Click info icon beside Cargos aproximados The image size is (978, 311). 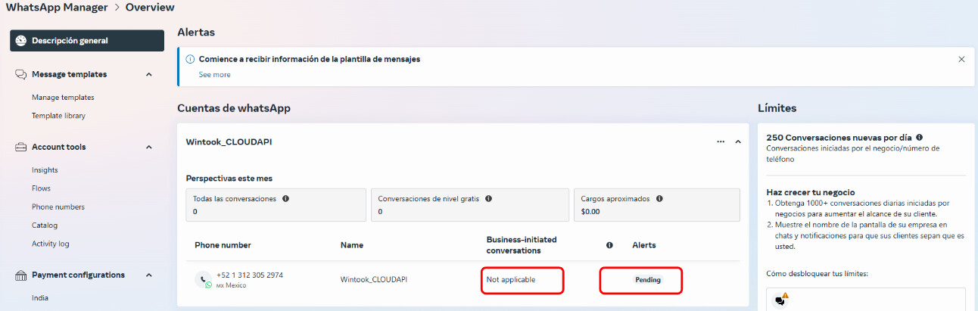click(x=659, y=199)
